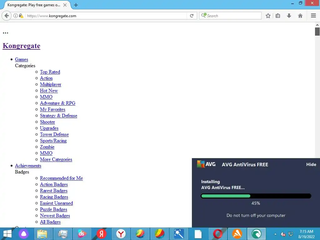This screenshot has height=240, width=320.
Task: Reload the Kongregate page
Action: 192,16
